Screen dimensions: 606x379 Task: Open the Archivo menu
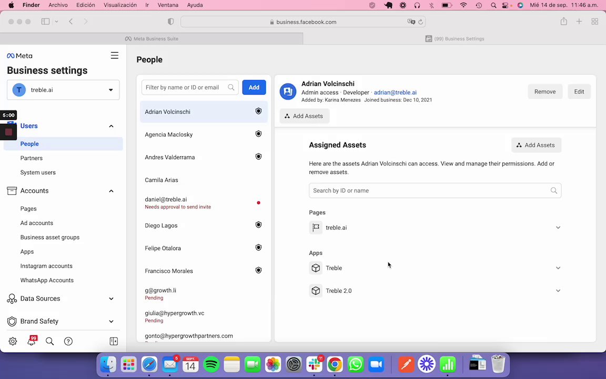click(x=58, y=5)
